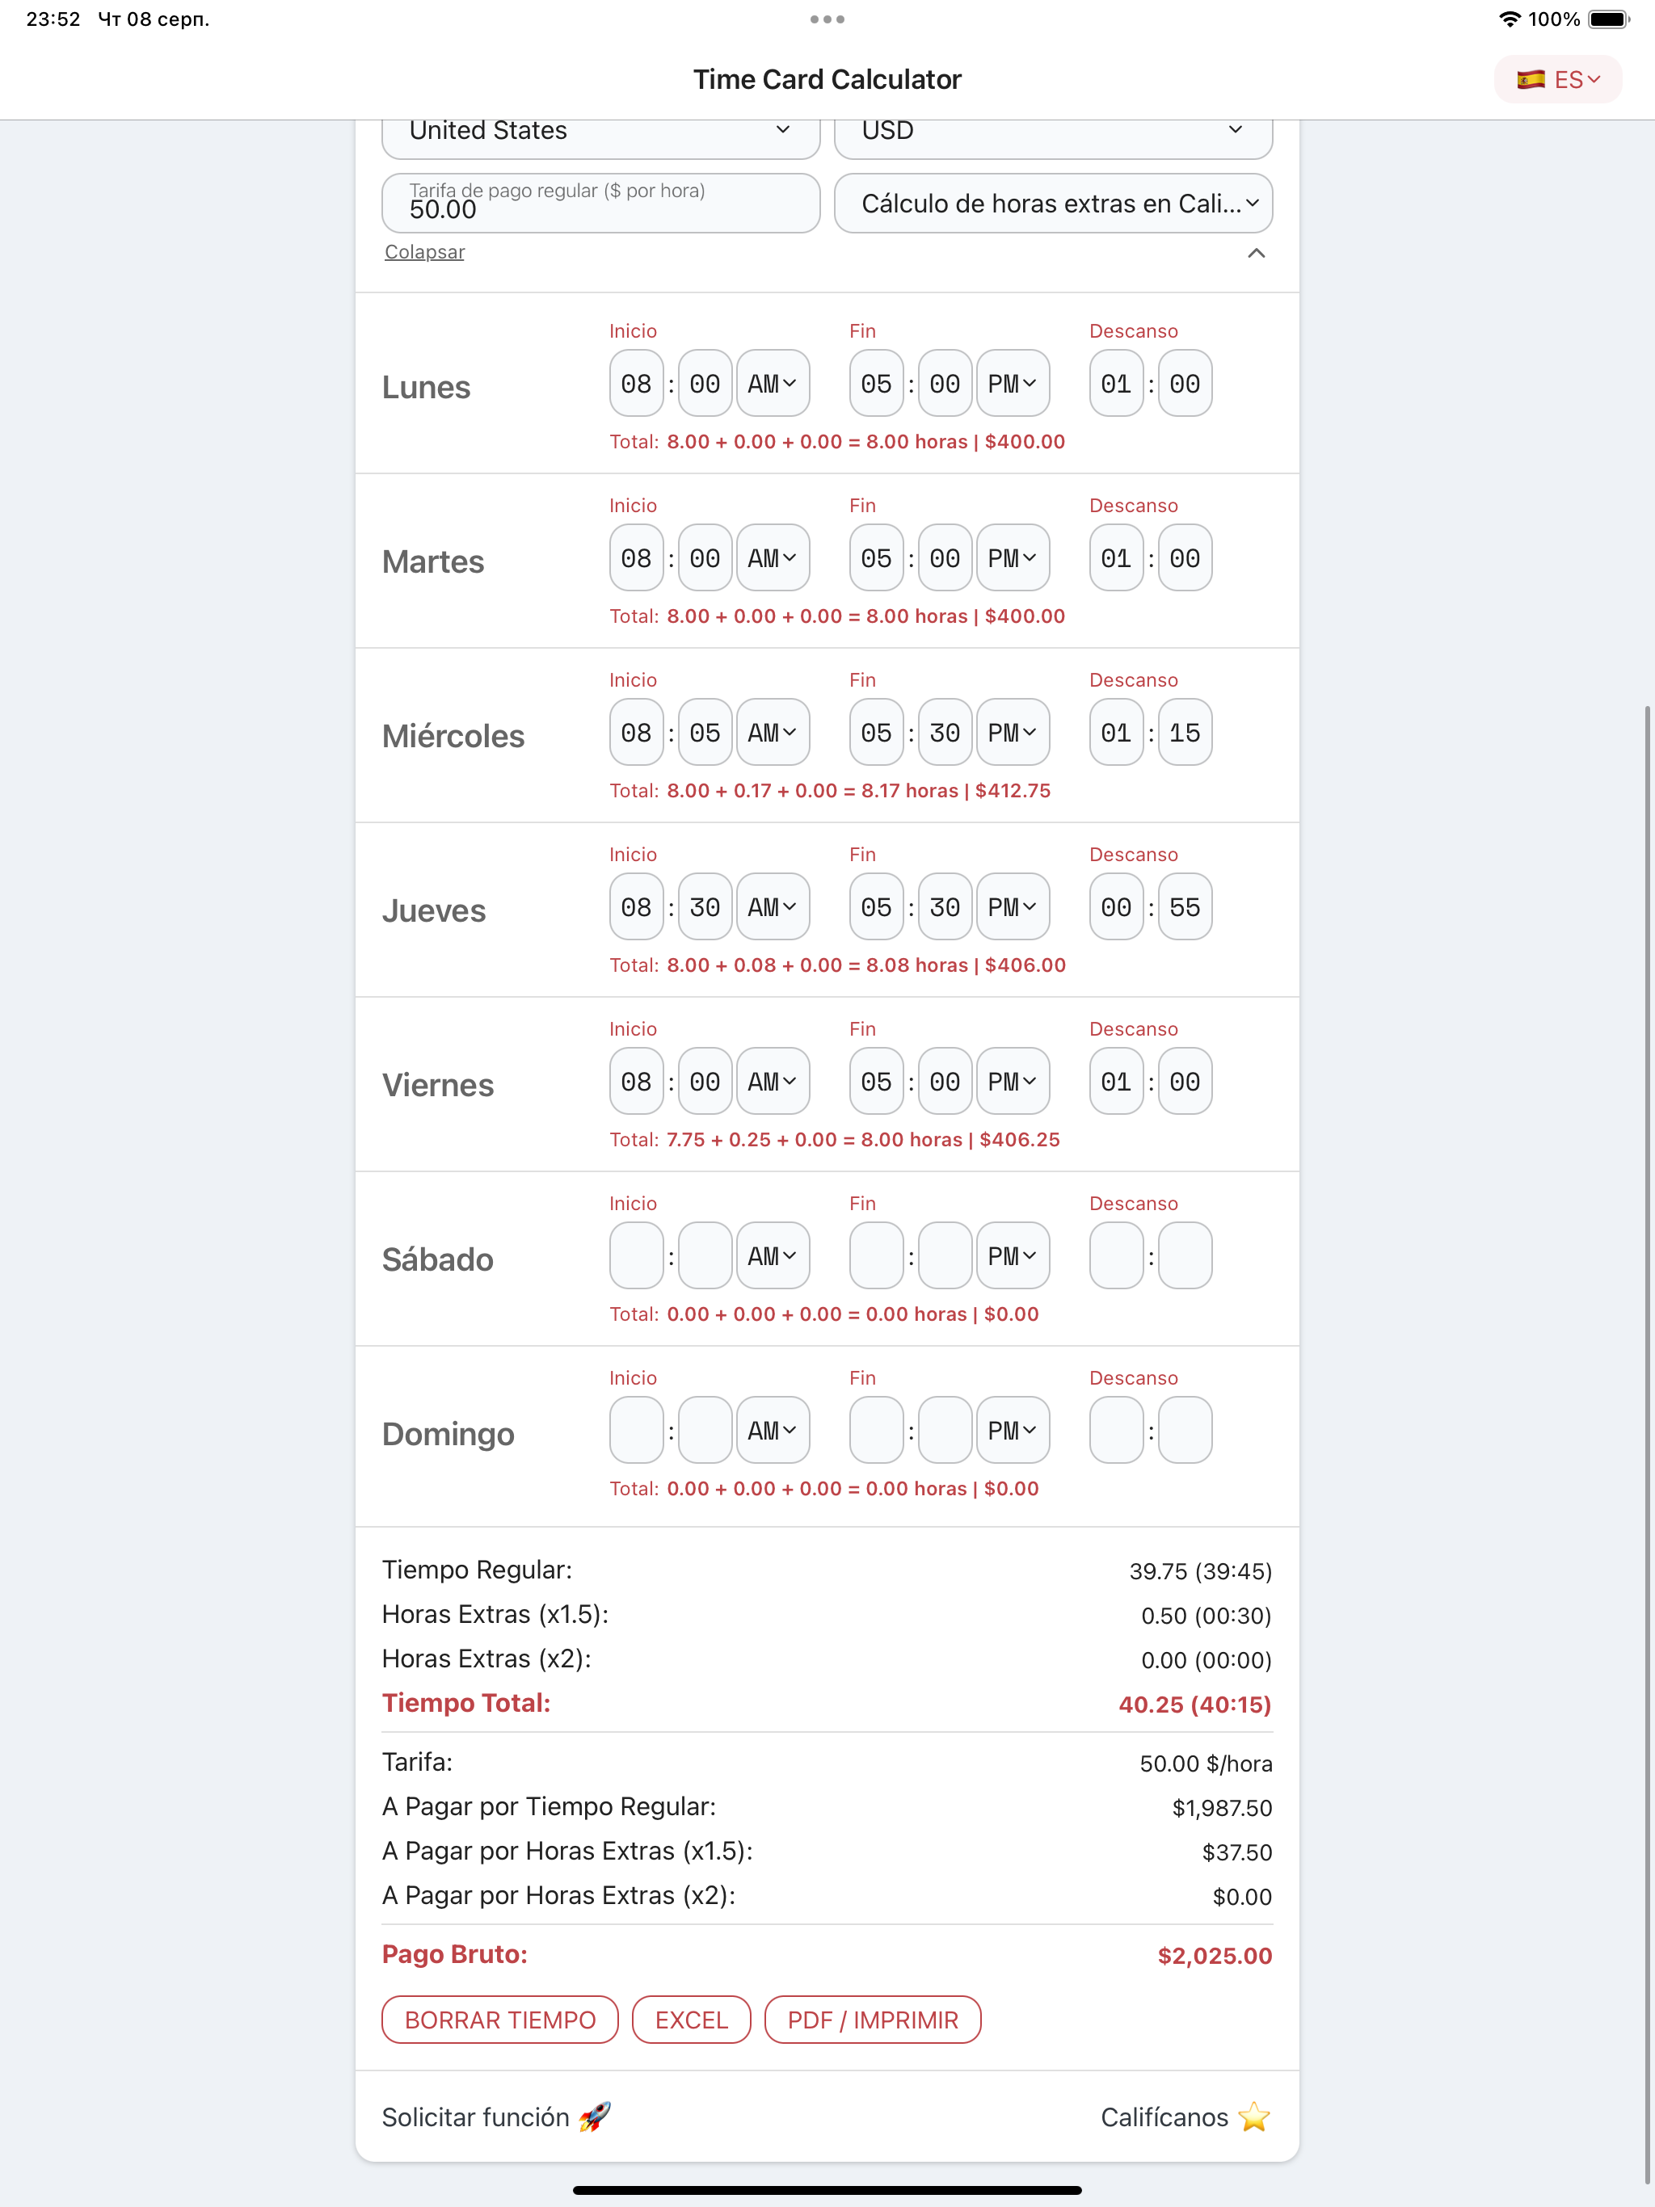Viewport: 1655px width, 2207px height.
Task: Open the United States country dropdown
Action: click(x=600, y=132)
